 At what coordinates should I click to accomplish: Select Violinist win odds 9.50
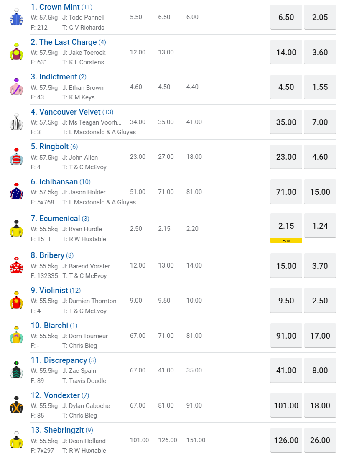tap(286, 301)
